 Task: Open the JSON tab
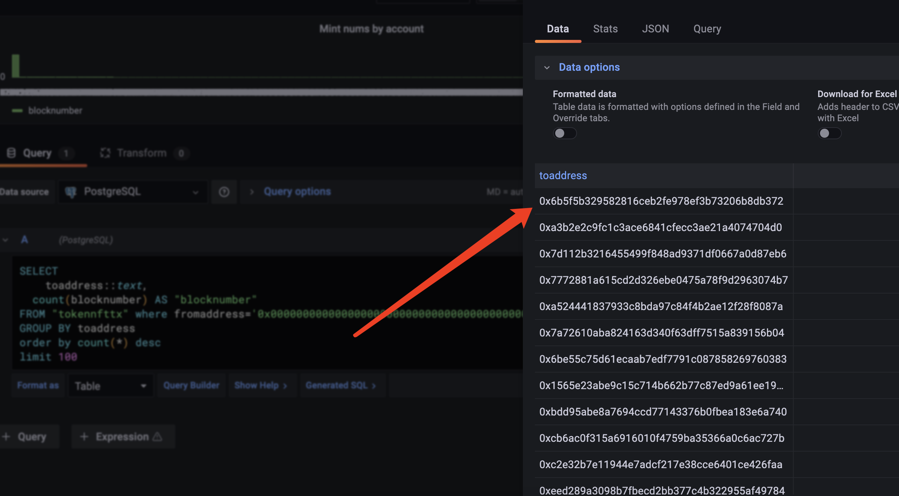click(x=655, y=29)
